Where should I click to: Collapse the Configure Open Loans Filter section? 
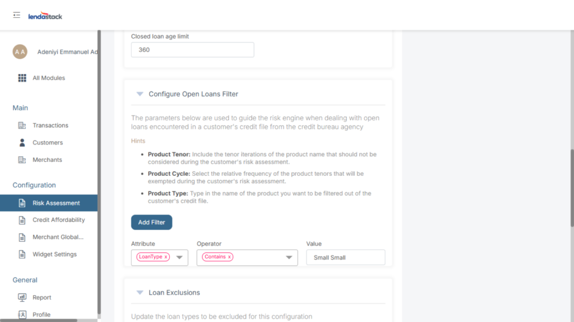140,94
